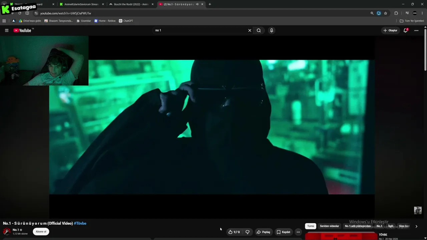The image size is (427, 240).
Task: Focus the address bar URL
Action: (x=66, y=13)
